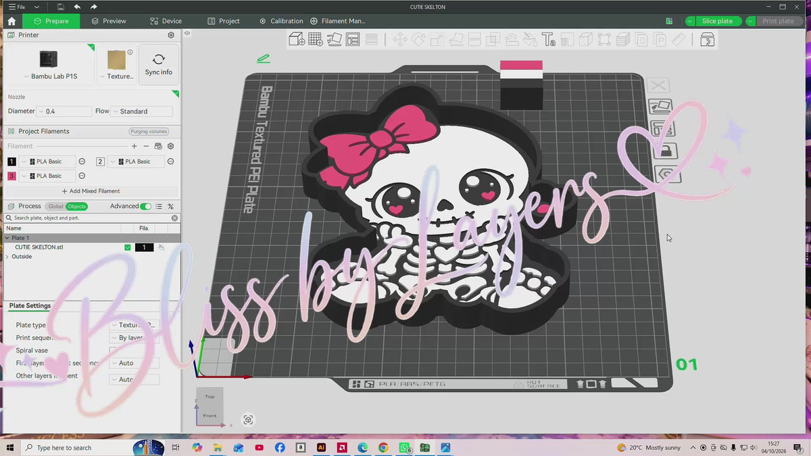Switch Process view to Objects
This screenshot has width=811, height=456.
coord(76,206)
